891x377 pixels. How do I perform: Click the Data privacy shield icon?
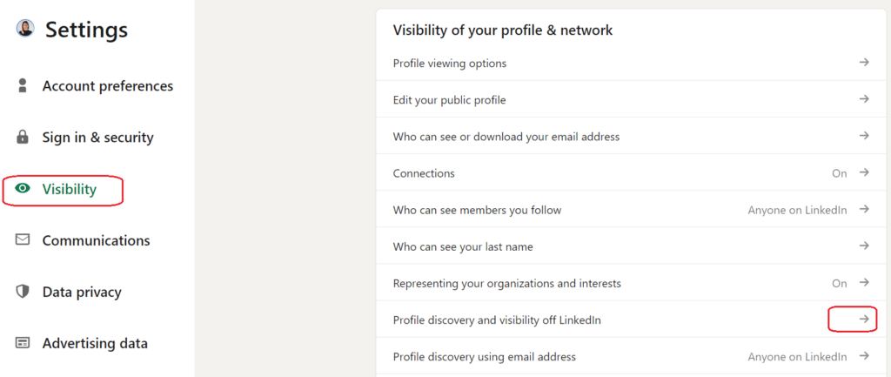(x=23, y=292)
